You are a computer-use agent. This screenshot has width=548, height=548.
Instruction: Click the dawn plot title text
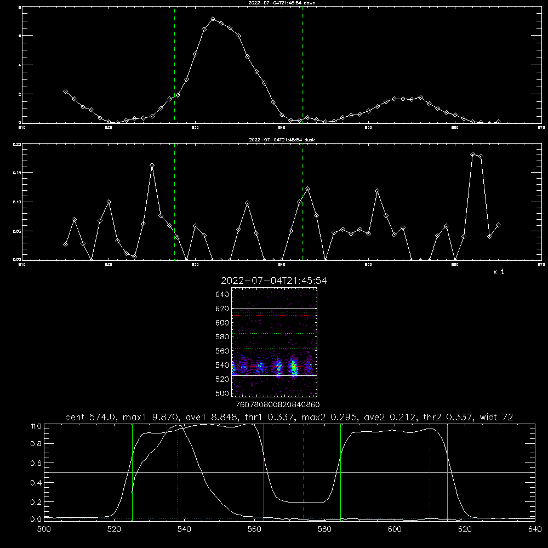pos(282,3)
